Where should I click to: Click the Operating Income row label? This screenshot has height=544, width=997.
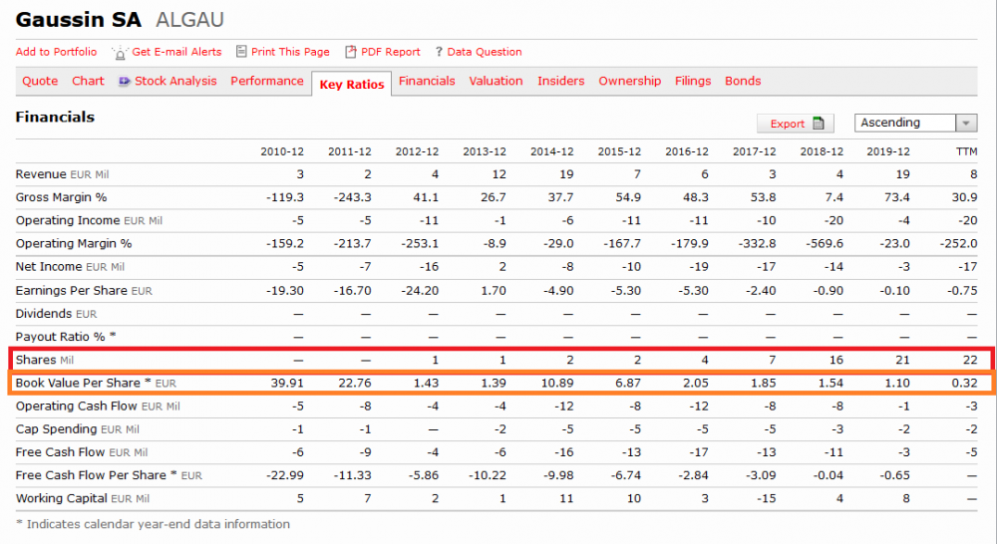[89, 220]
